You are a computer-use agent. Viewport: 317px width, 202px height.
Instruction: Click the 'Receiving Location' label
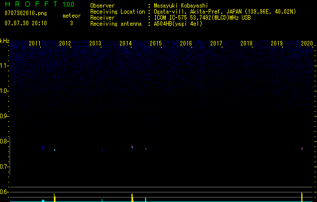[x=117, y=12]
